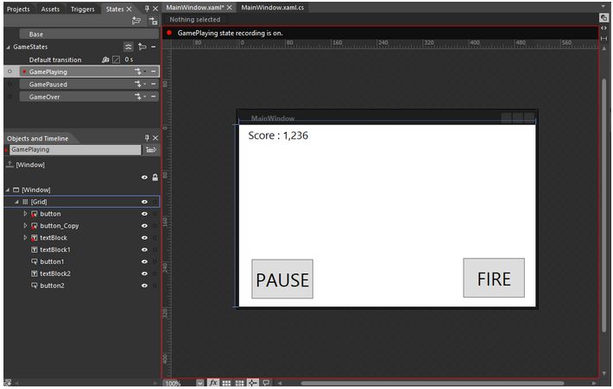Screen dimensions: 613x389
Task: Delete the GamePaused state
Action: (154, 85)
